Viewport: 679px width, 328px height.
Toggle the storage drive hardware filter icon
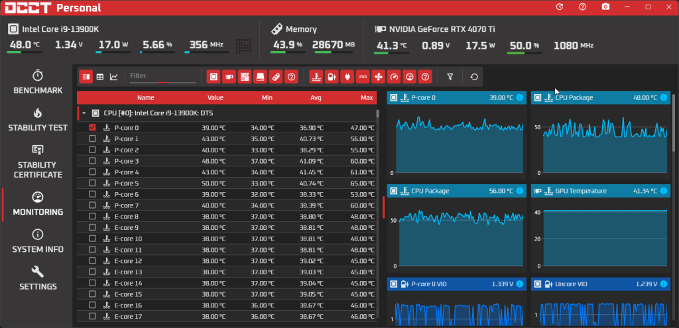click(260, 77)
